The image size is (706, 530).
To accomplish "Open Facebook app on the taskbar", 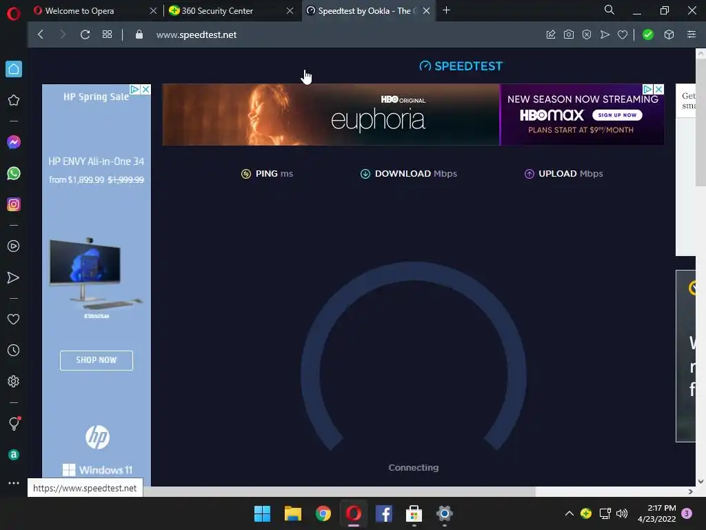I will [383, 513].
